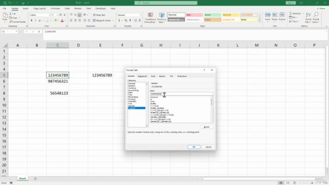The height and width of the screenshot is (185, 329).
Task: Click Decrease Decimal icon
Action: click(139, 21)
